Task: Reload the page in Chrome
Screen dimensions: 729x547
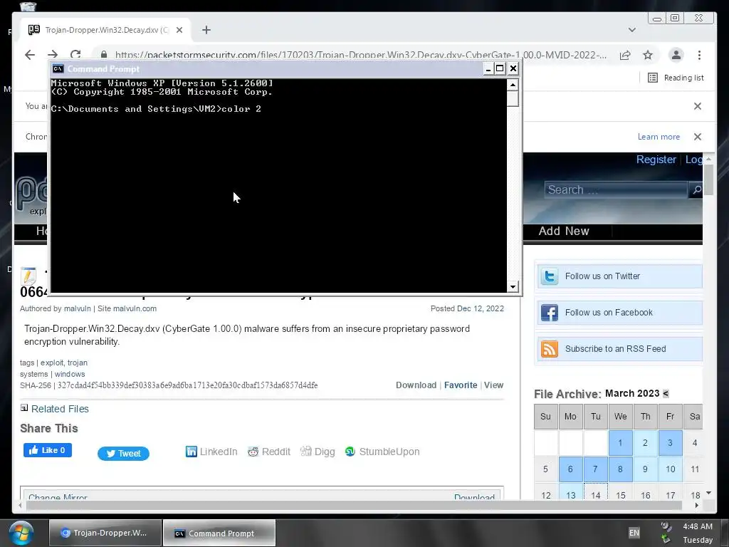Action: pyautogui.click(x=75, y=54)
